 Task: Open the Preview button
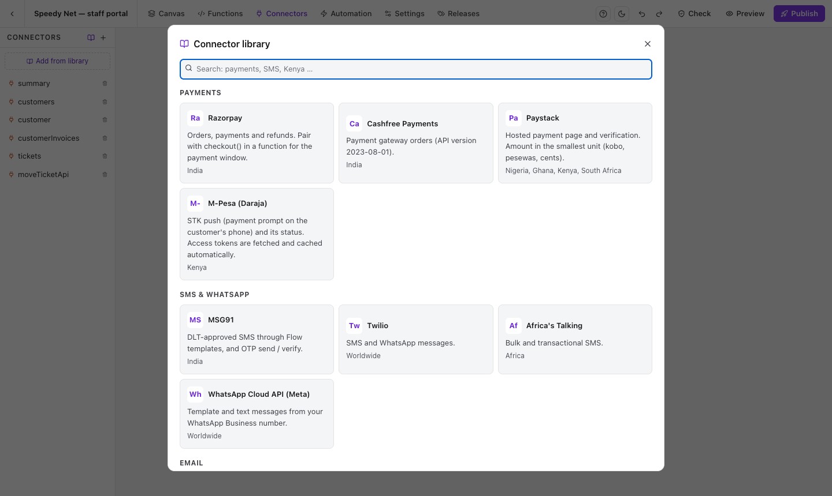(x=745, y=14)
